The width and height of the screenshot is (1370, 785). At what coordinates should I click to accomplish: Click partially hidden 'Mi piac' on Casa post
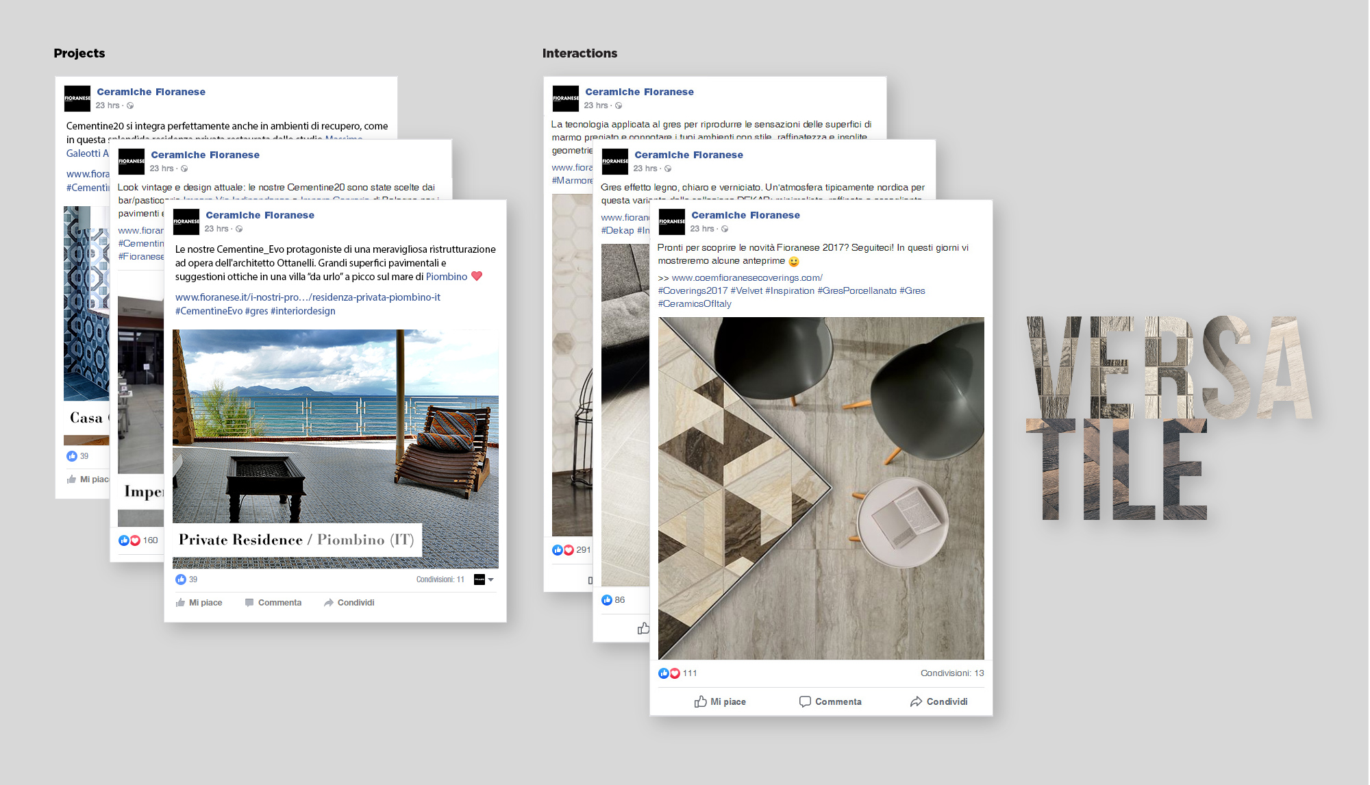coord(88,479)
